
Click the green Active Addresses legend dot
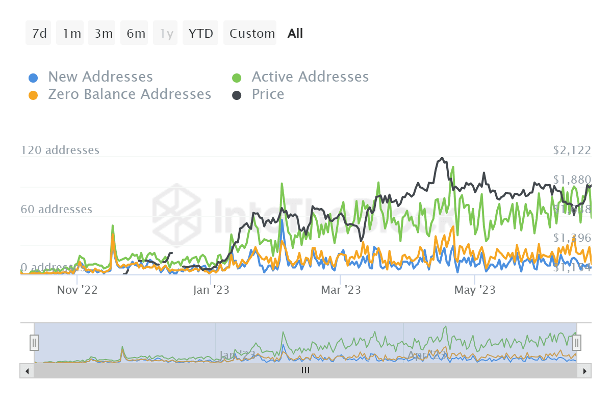click(x=237, y=78)
